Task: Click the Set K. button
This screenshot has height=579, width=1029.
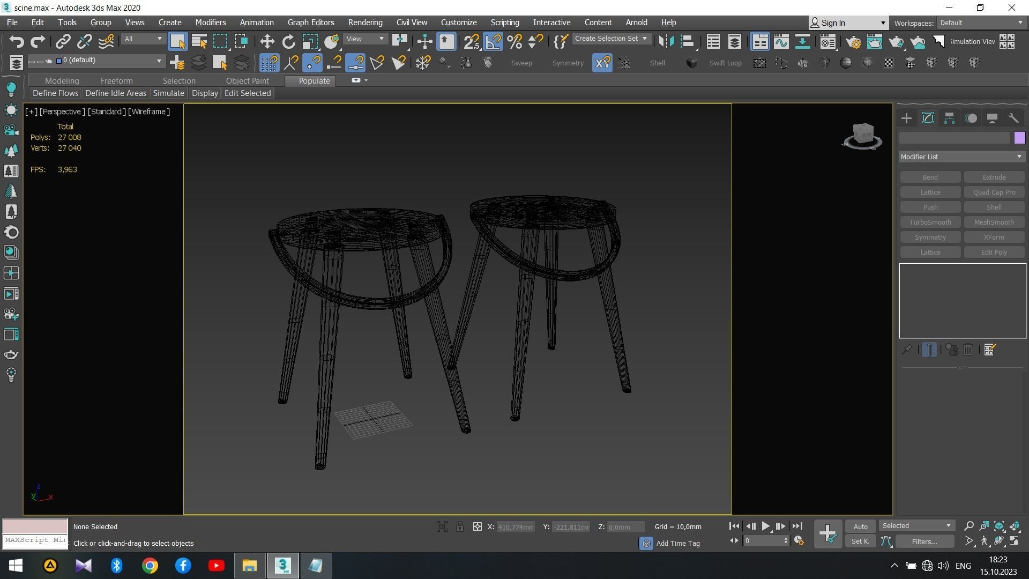Action: [860, 541]
